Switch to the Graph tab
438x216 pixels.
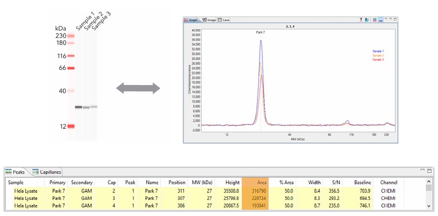point(191,20)
